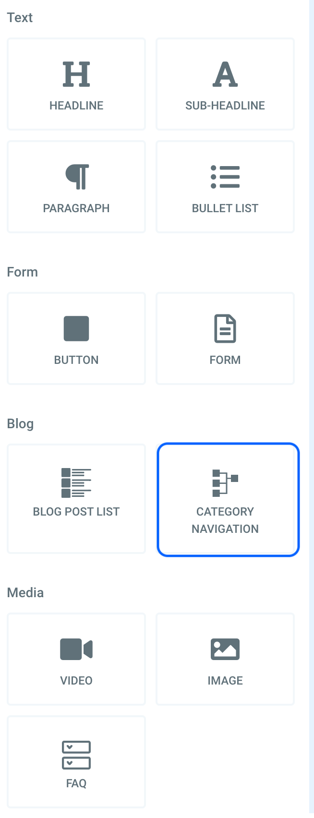Viewport: 314px width, 818px height.
Task: Click the Blog section heading
Action: (20, 424)
